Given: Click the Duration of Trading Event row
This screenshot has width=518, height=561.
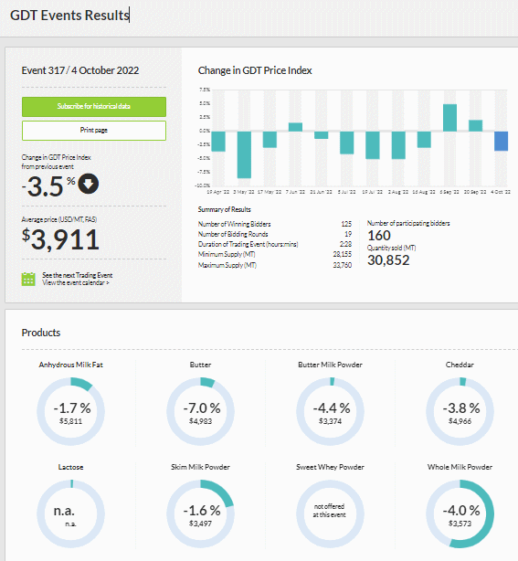Looking at the screenshot, I should click(275, 244).
